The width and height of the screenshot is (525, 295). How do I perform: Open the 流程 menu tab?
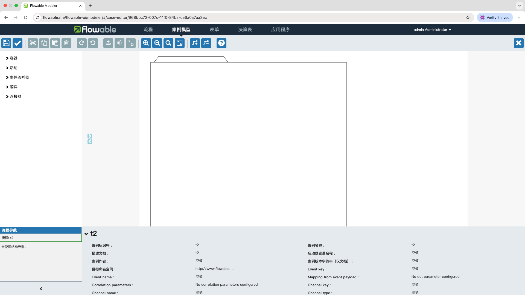148,29
